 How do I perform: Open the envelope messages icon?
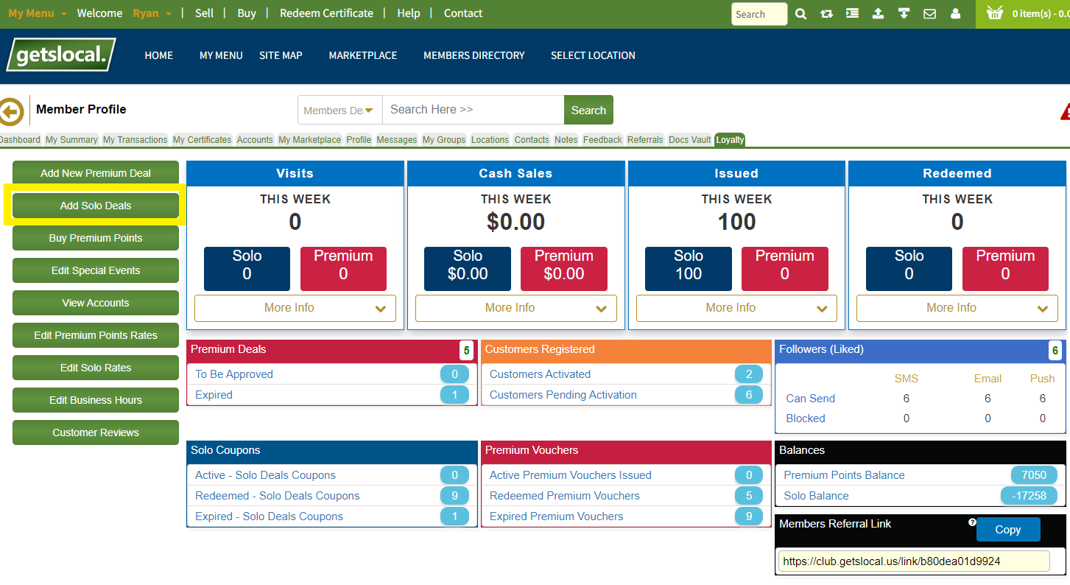pyautogui.click(x=929, y=13)
